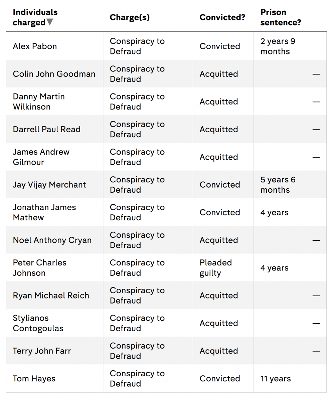Select Ryan Michael Reich's name
Image resolution: width=334 pixels, height=398 pixels.
51,295
